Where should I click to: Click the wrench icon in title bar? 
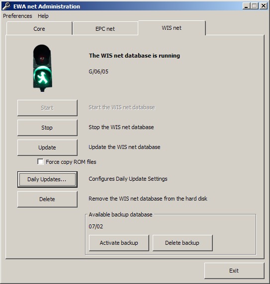pos(6,6)
